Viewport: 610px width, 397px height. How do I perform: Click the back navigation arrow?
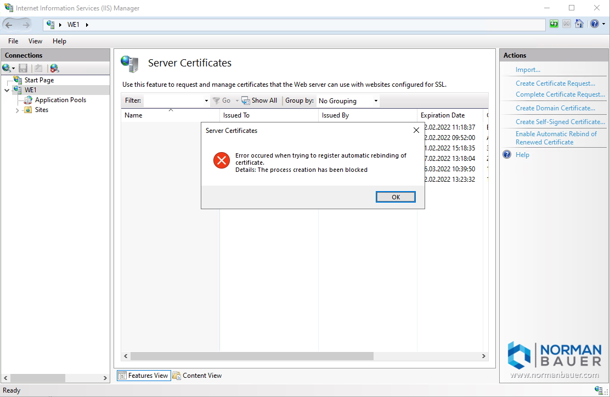click(x=9, y=25)
